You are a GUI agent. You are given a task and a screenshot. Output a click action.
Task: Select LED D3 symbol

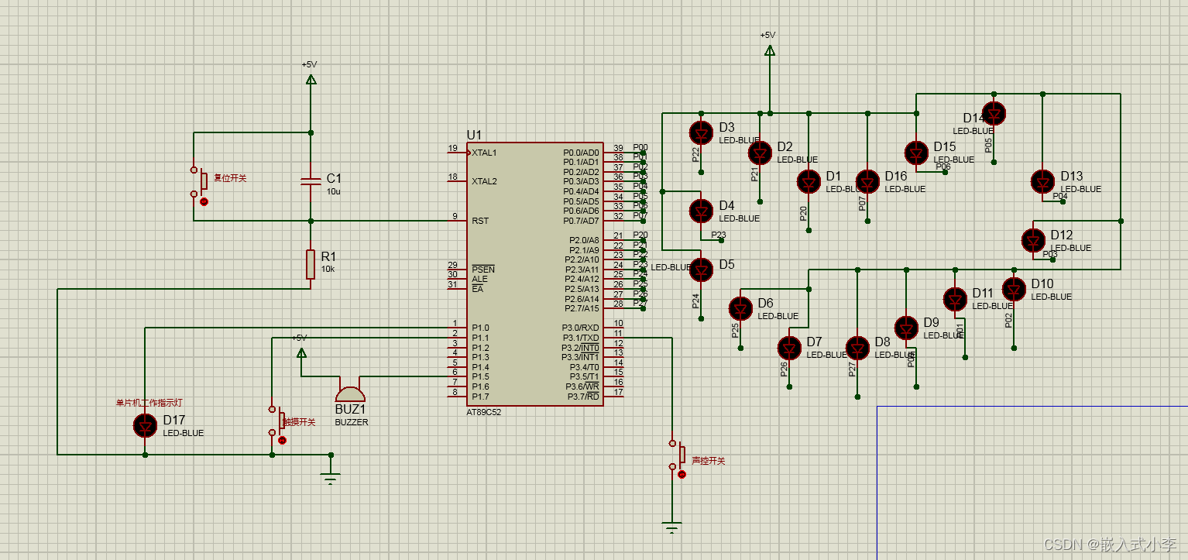pyautogui.click(x=701, y=133)
